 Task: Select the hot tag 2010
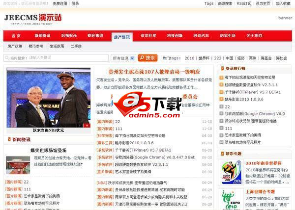[x=189, y=58]
